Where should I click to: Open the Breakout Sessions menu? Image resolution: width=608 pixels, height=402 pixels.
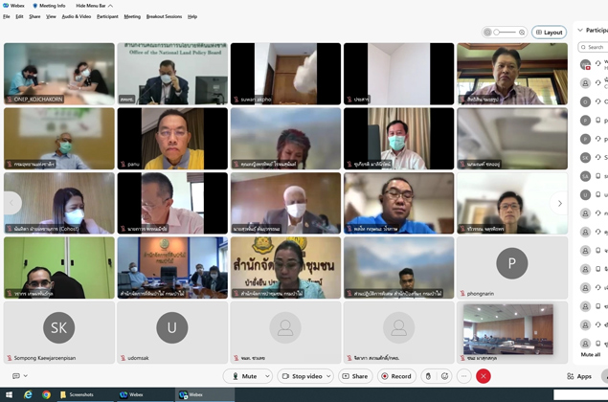click(164, 16)
